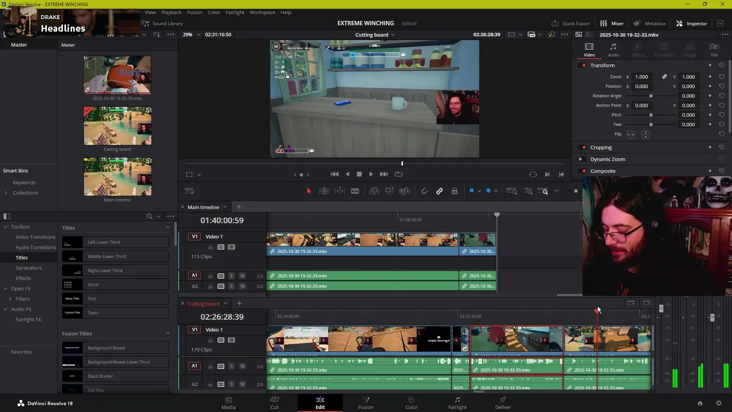Click the Zoom X value field
This screenshot has height=412, width=732.
coord(642,77)
